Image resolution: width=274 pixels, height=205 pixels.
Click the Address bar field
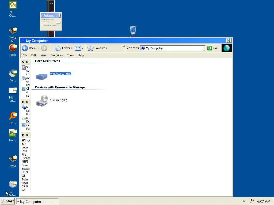[x=173, y=48]
